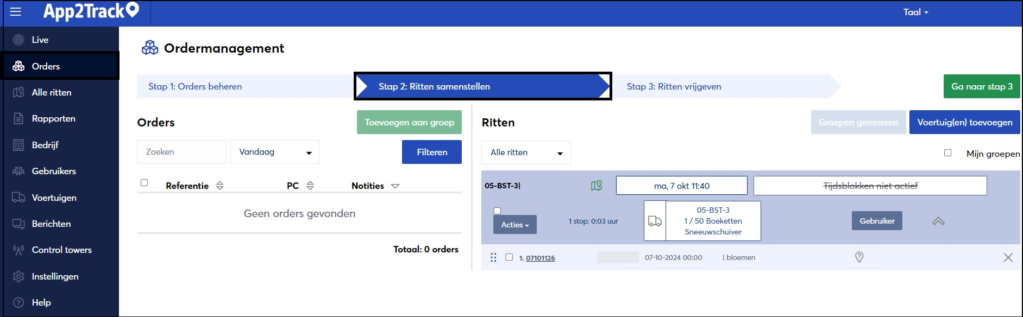Click the Zoeken search field
1023x317 pixels.
181,152
